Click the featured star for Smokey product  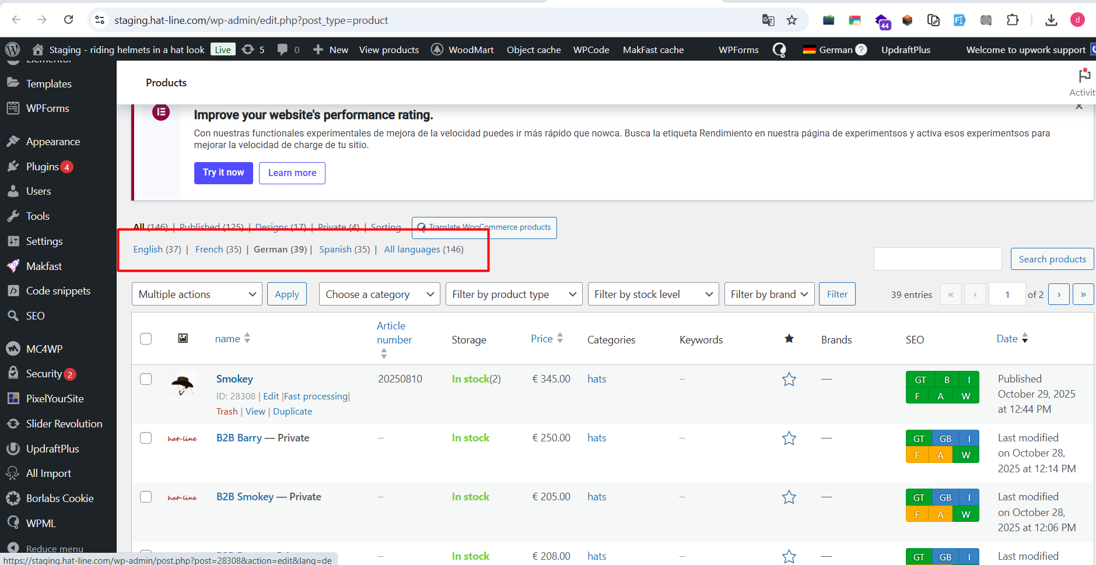pos(789,380)
